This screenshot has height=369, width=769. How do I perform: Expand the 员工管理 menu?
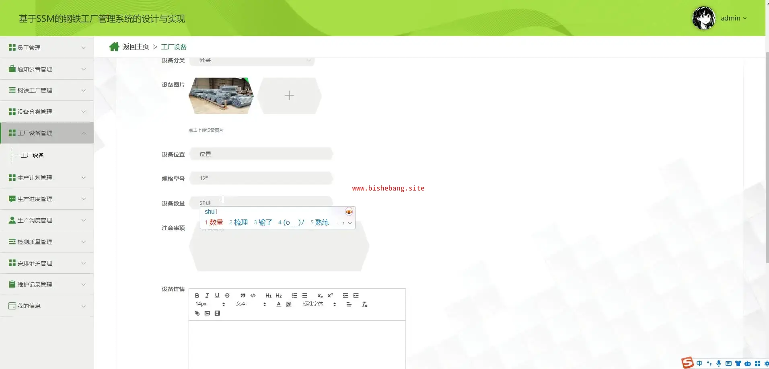pyautogui.click(x=47, y=47)
